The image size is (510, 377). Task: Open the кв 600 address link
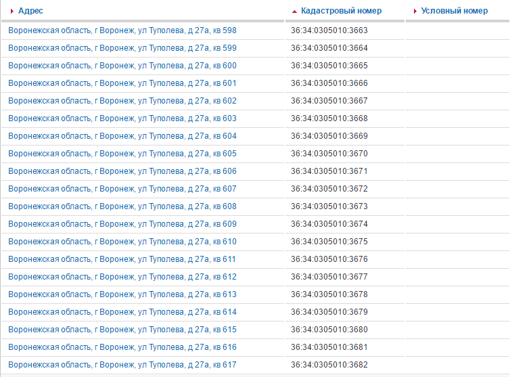[x=122, y=66]
